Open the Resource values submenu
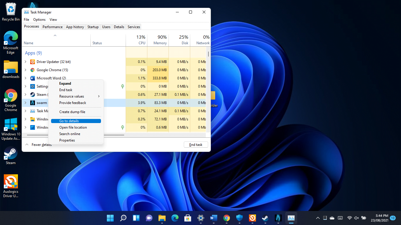This screenshot has height=225, width=401. (x=72, y=96)
